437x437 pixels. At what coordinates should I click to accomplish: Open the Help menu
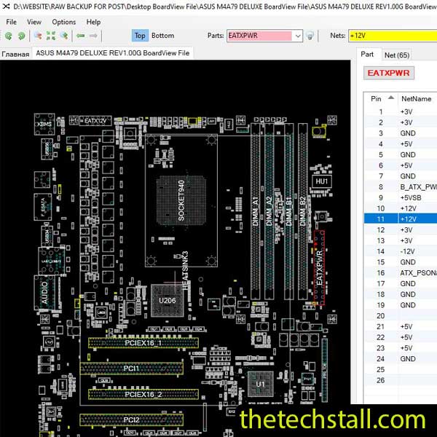[93, 22]
